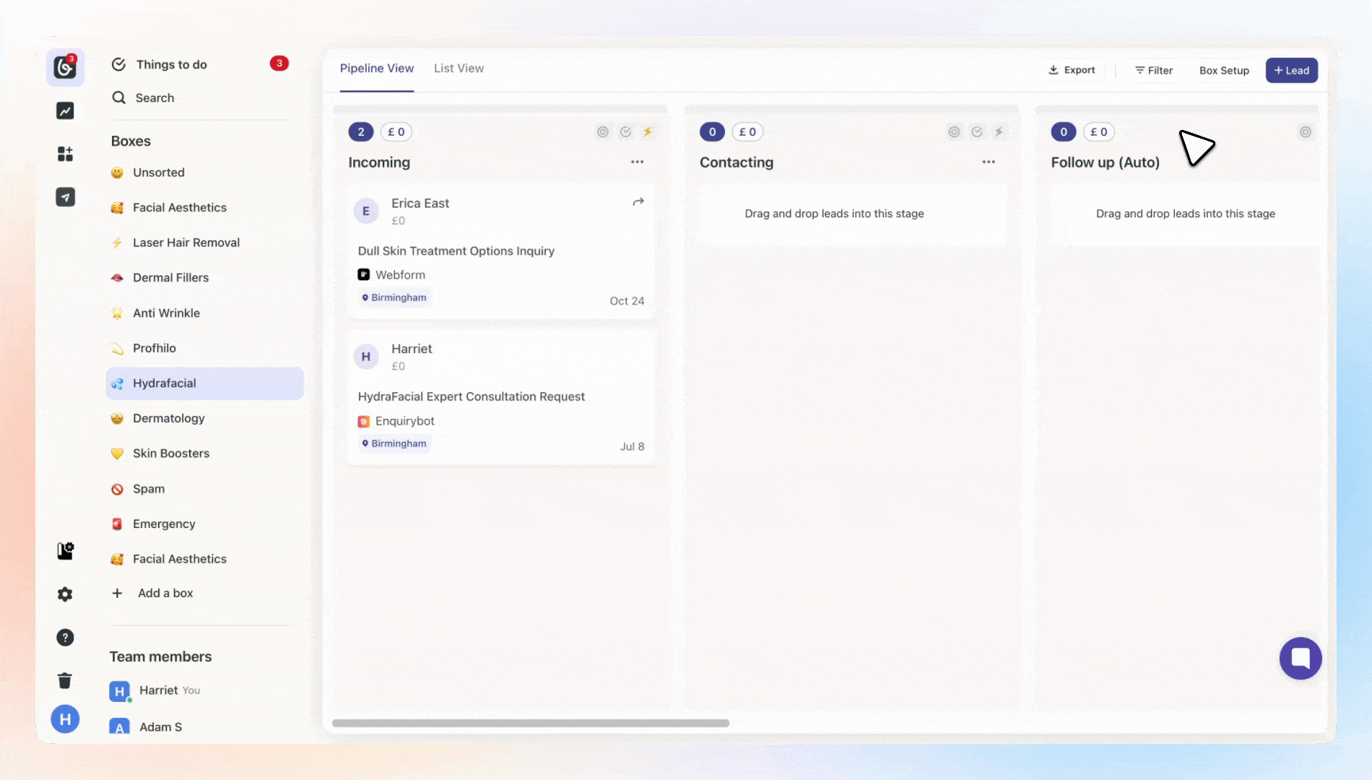Click the Jul 8 date on Harriet's card
Image resolution: width=1372 pixels, height=780 pixels.
(632, 446)
